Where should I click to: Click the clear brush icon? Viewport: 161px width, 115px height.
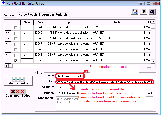click(x=143, y=11)
